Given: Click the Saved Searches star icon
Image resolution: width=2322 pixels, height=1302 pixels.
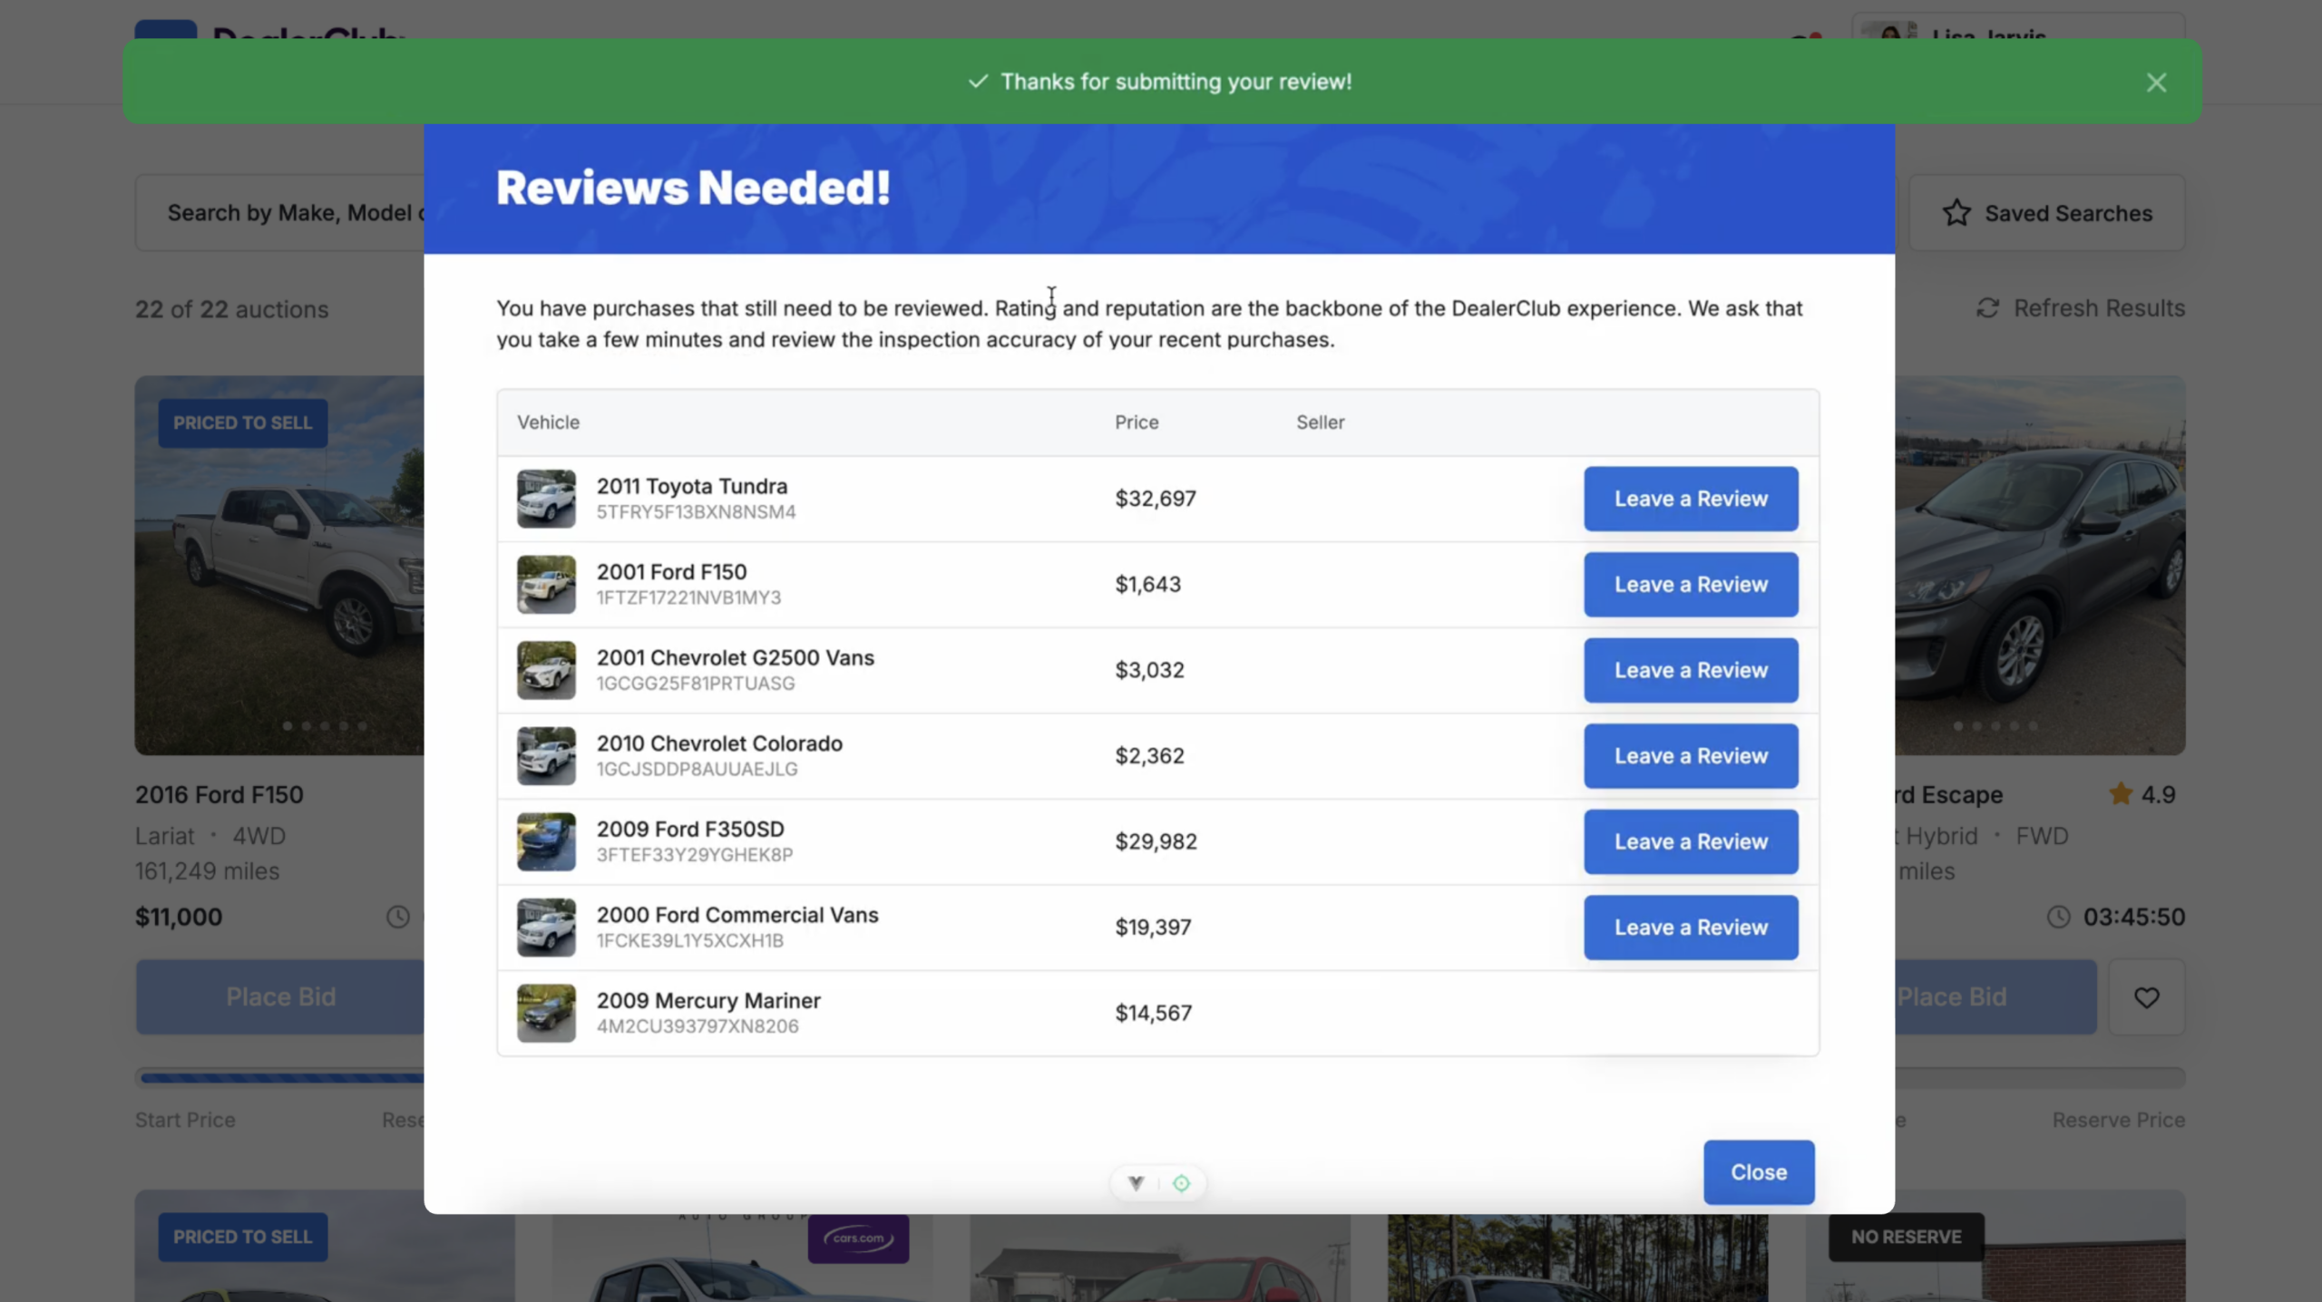Looking at the screenshot, I should click(x=1956, y=213).
